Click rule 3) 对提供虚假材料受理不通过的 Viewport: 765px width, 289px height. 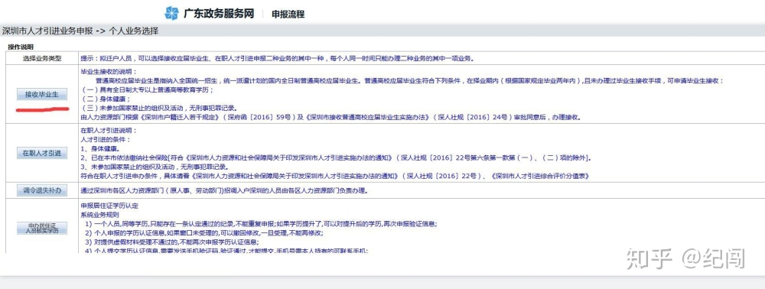[171, 242]
